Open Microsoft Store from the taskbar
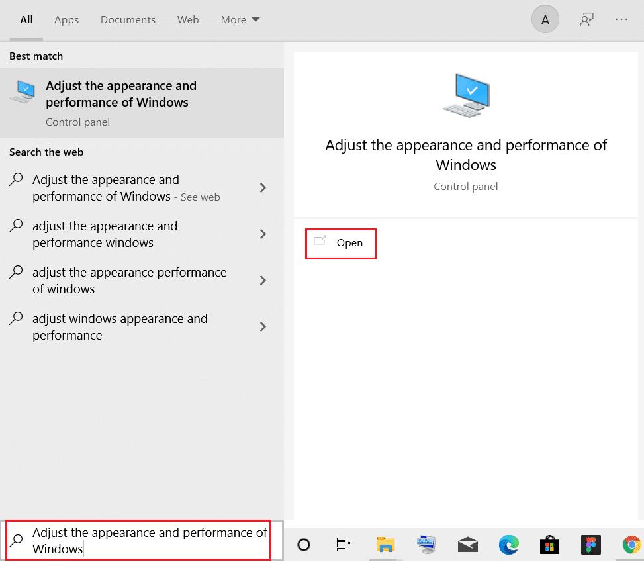 549,545
